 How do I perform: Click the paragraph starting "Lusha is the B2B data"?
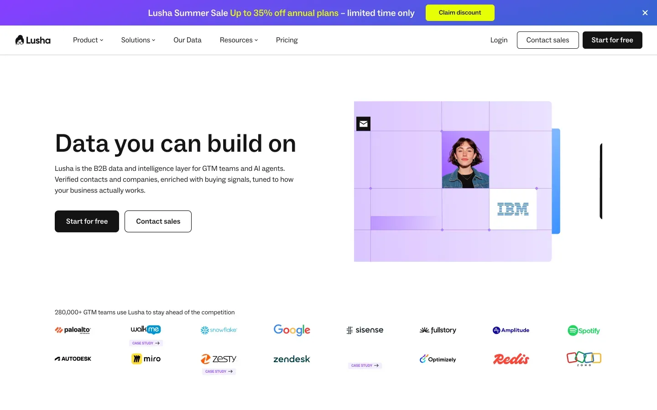[x=174, y=179]
